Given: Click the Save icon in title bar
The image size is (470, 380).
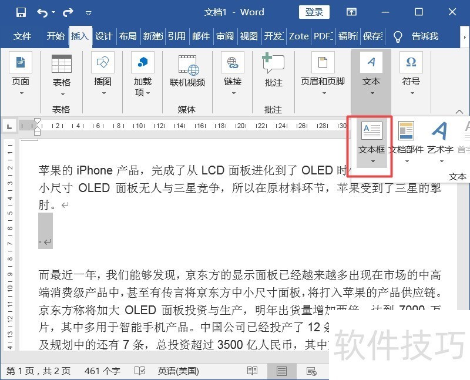Looking at the screenshot, I should 21,12.
